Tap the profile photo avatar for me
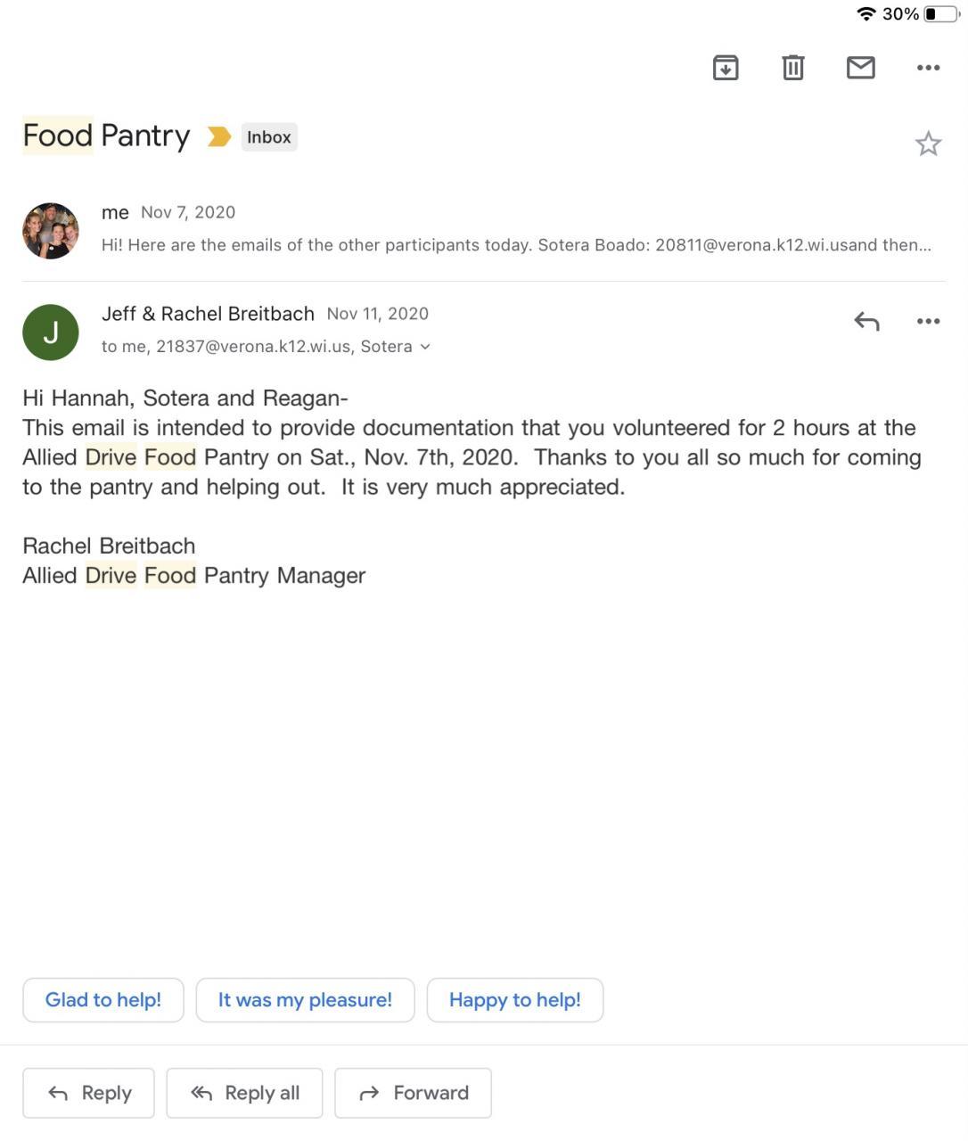The width and height of the screenshot is (968, 1141). click(x=51, y=231)
